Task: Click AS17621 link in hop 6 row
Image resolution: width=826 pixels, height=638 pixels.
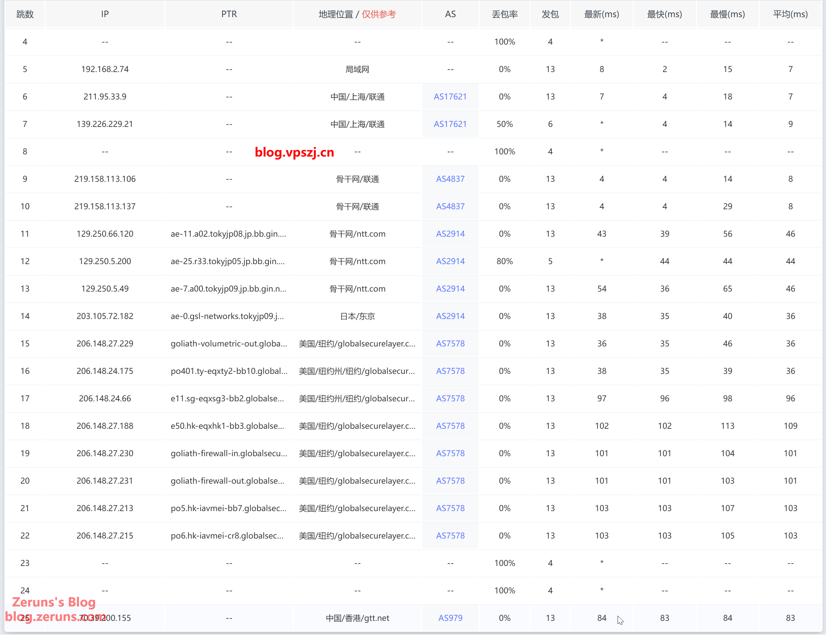Action: pos(450,97)
